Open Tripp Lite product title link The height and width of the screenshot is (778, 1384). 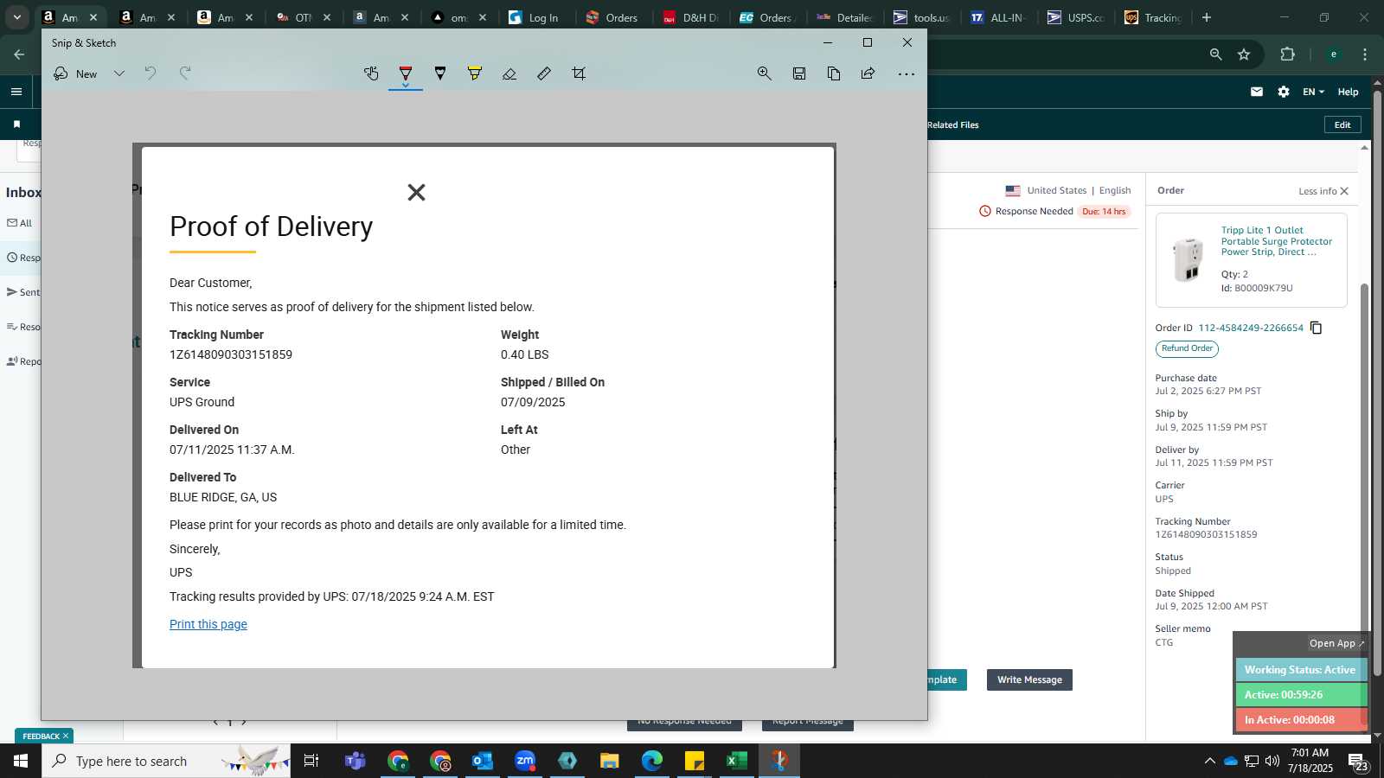pos(1277,241)
